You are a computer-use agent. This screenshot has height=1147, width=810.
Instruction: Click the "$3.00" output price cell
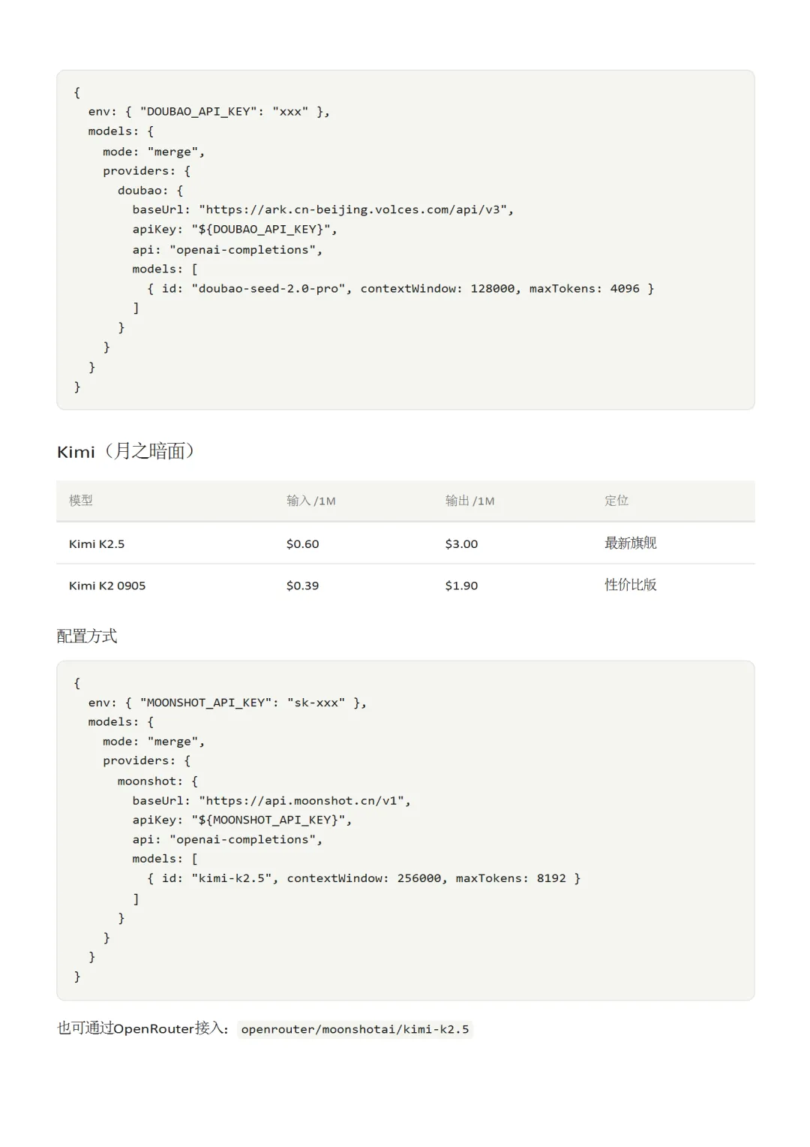(x=461, y=543)
